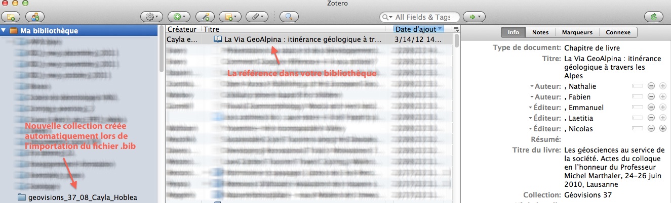Image resolution: width=671 pixels, height=203 pixels.
Task: Switch to the Connexe tab
Action: (x=618, y=32)
